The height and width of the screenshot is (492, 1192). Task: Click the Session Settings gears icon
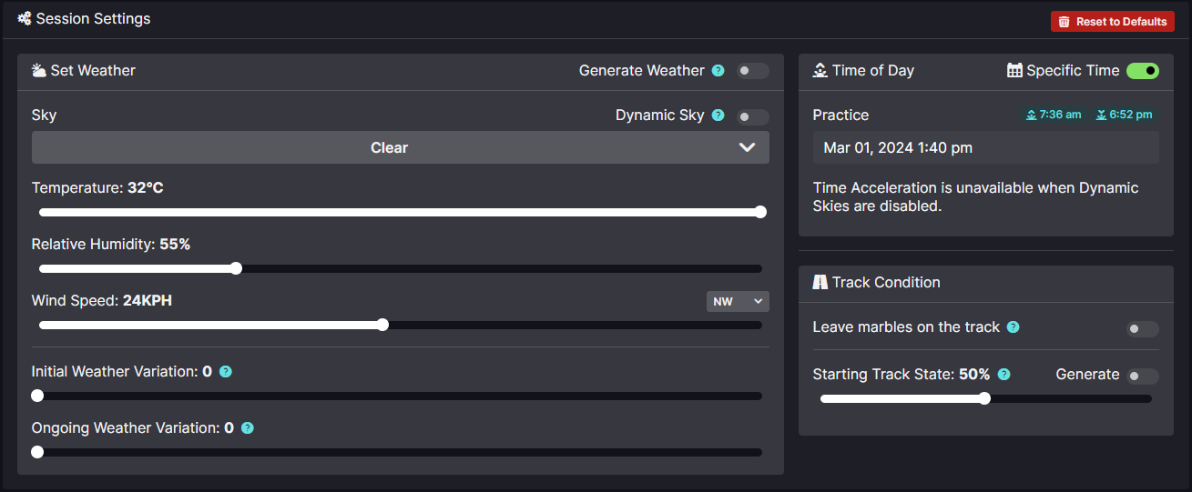tap(25, 18)
